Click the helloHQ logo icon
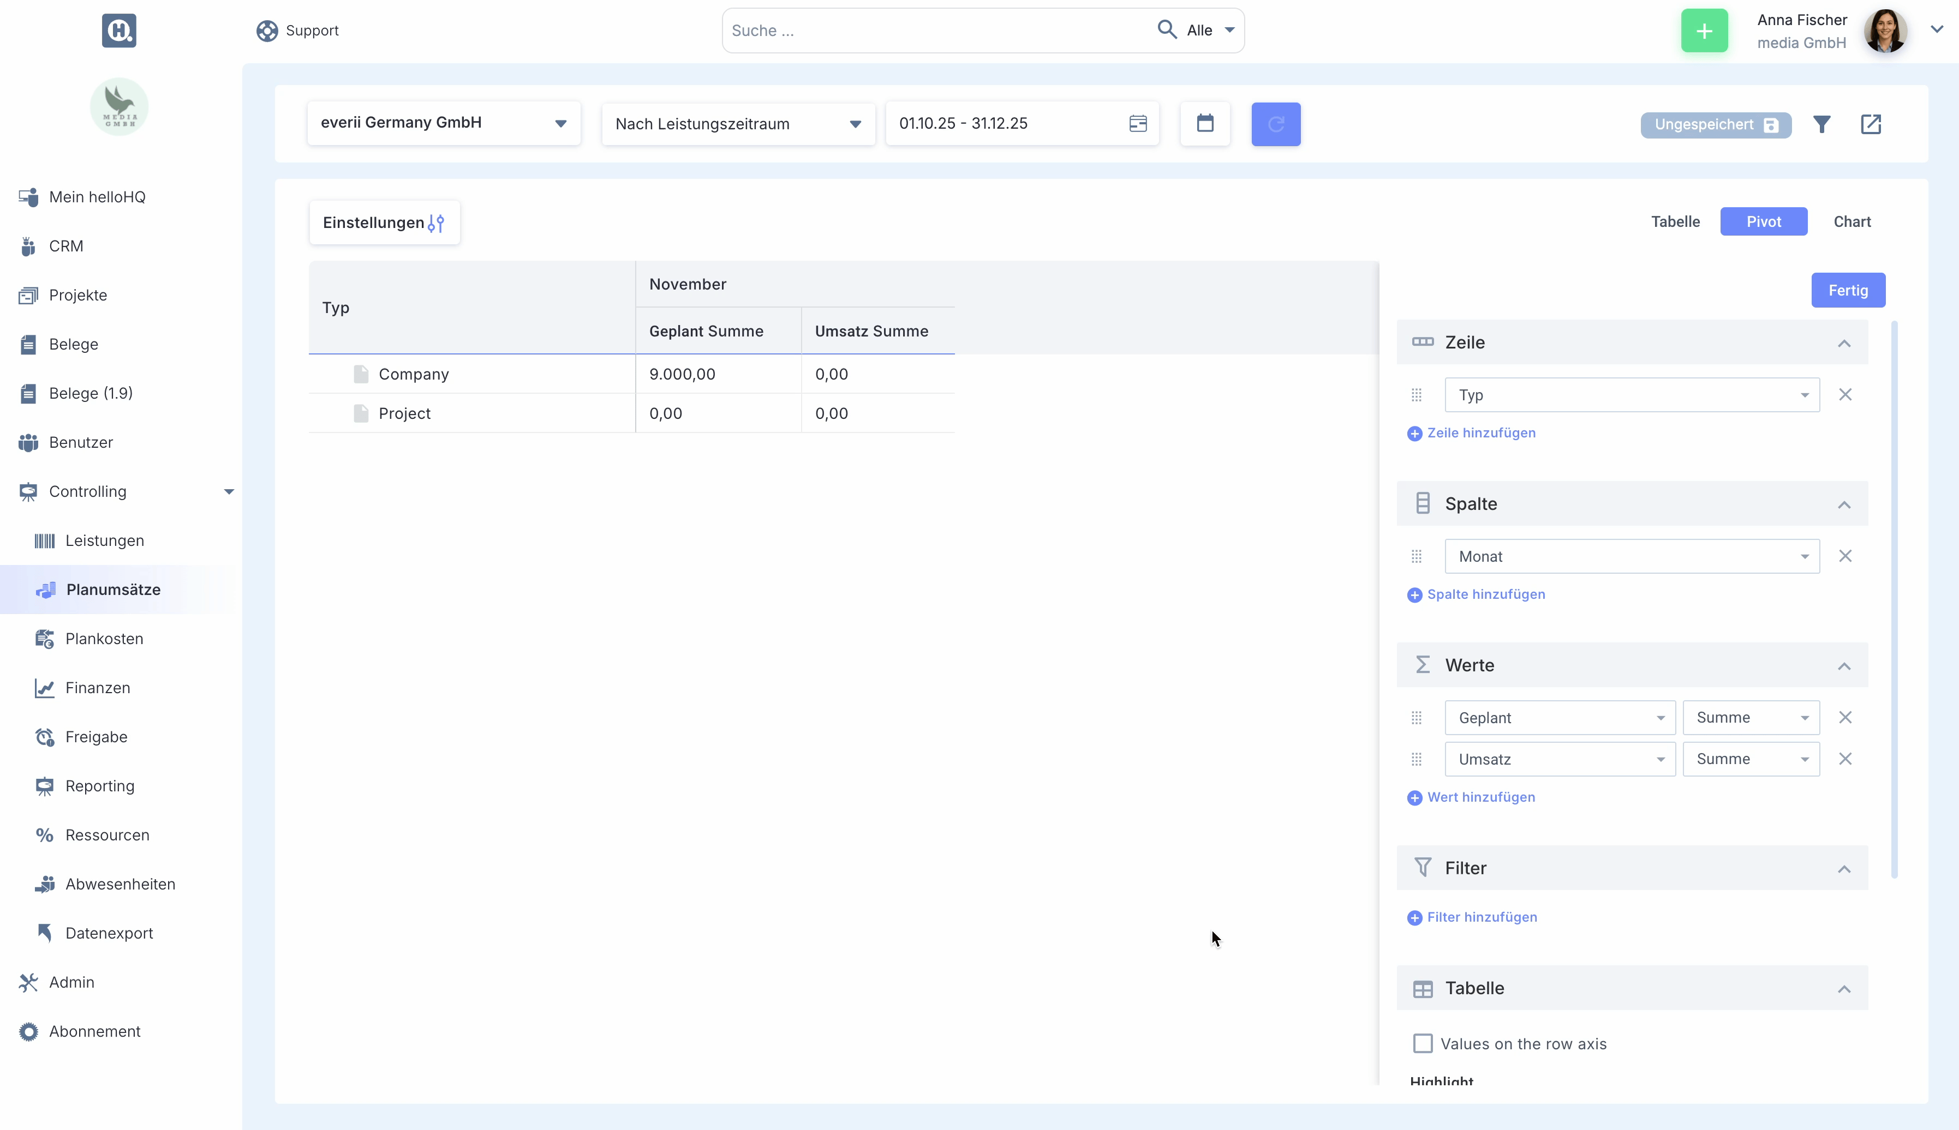This screenshot has height=1130, width=1959. tap(119, 31)
